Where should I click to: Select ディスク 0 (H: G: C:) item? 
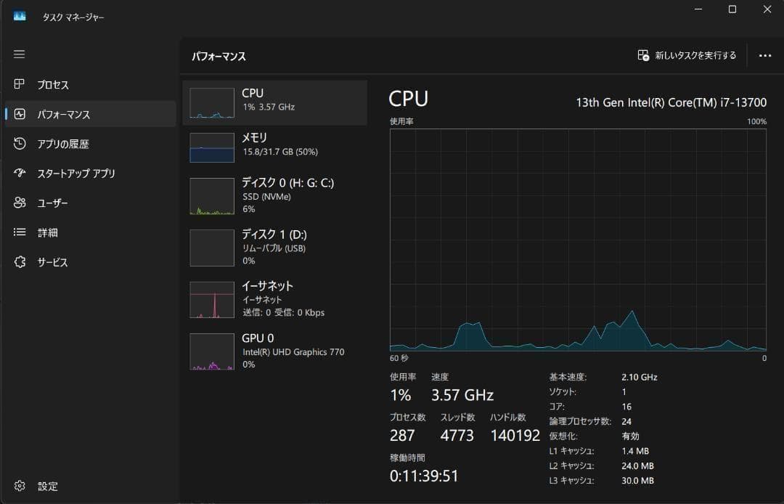(x=274, y=196)
